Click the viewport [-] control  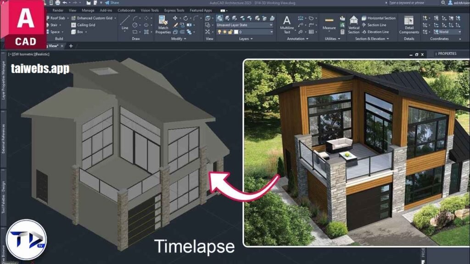coord(11,55)
